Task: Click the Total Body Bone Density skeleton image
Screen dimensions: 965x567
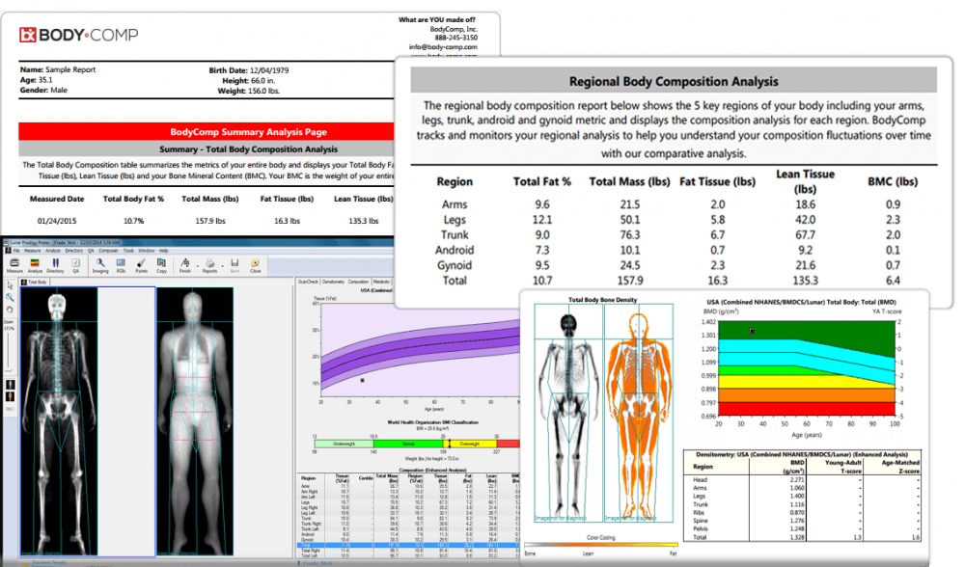Action: [x=568, y=414]
